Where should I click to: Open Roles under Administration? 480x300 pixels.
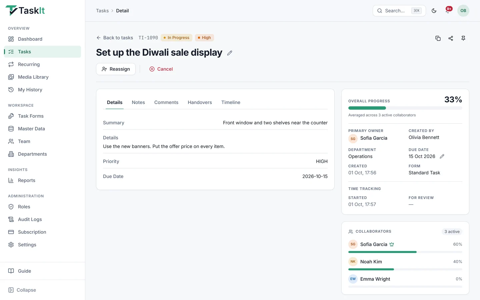42,207
